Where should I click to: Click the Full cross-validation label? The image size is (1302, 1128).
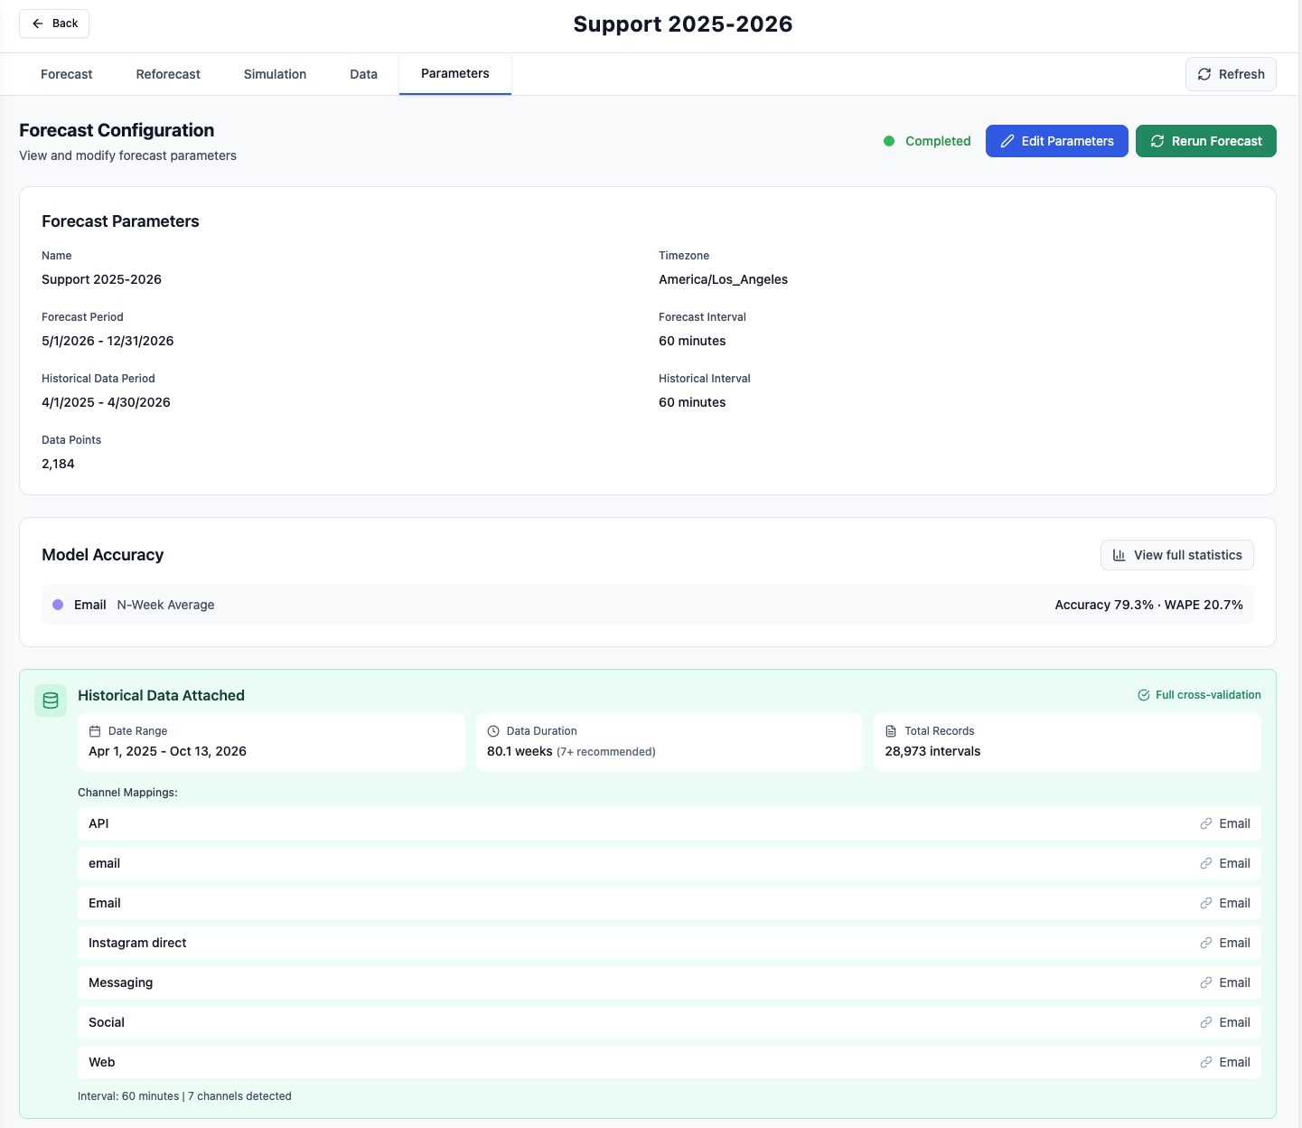1208,695
